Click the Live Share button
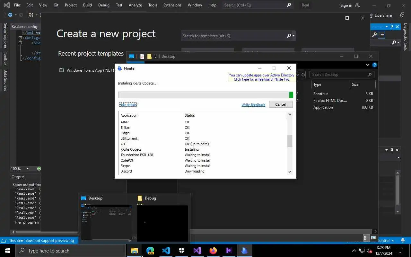 pyautogui.click(x=380, y=15)
